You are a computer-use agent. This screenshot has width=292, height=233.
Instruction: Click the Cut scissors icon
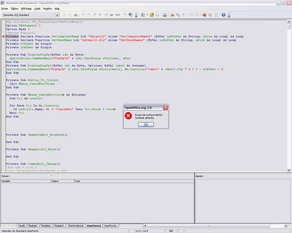pos(172,15)
